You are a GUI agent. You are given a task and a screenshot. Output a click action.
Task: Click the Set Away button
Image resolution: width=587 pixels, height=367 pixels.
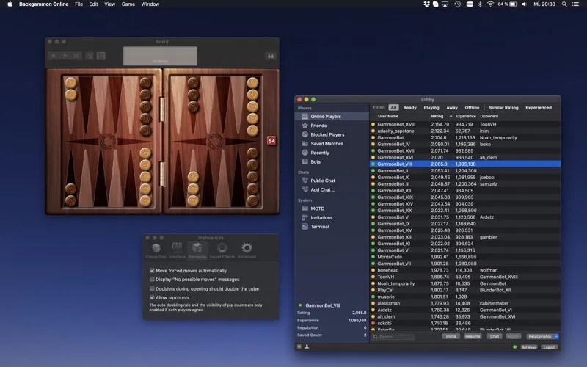coord(529,347)
